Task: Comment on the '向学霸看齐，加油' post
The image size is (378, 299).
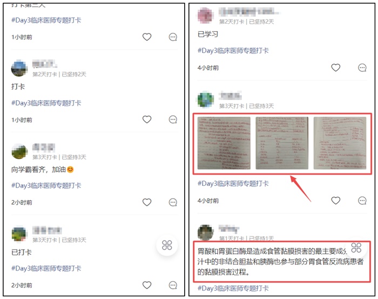Action: pos(173,203)
